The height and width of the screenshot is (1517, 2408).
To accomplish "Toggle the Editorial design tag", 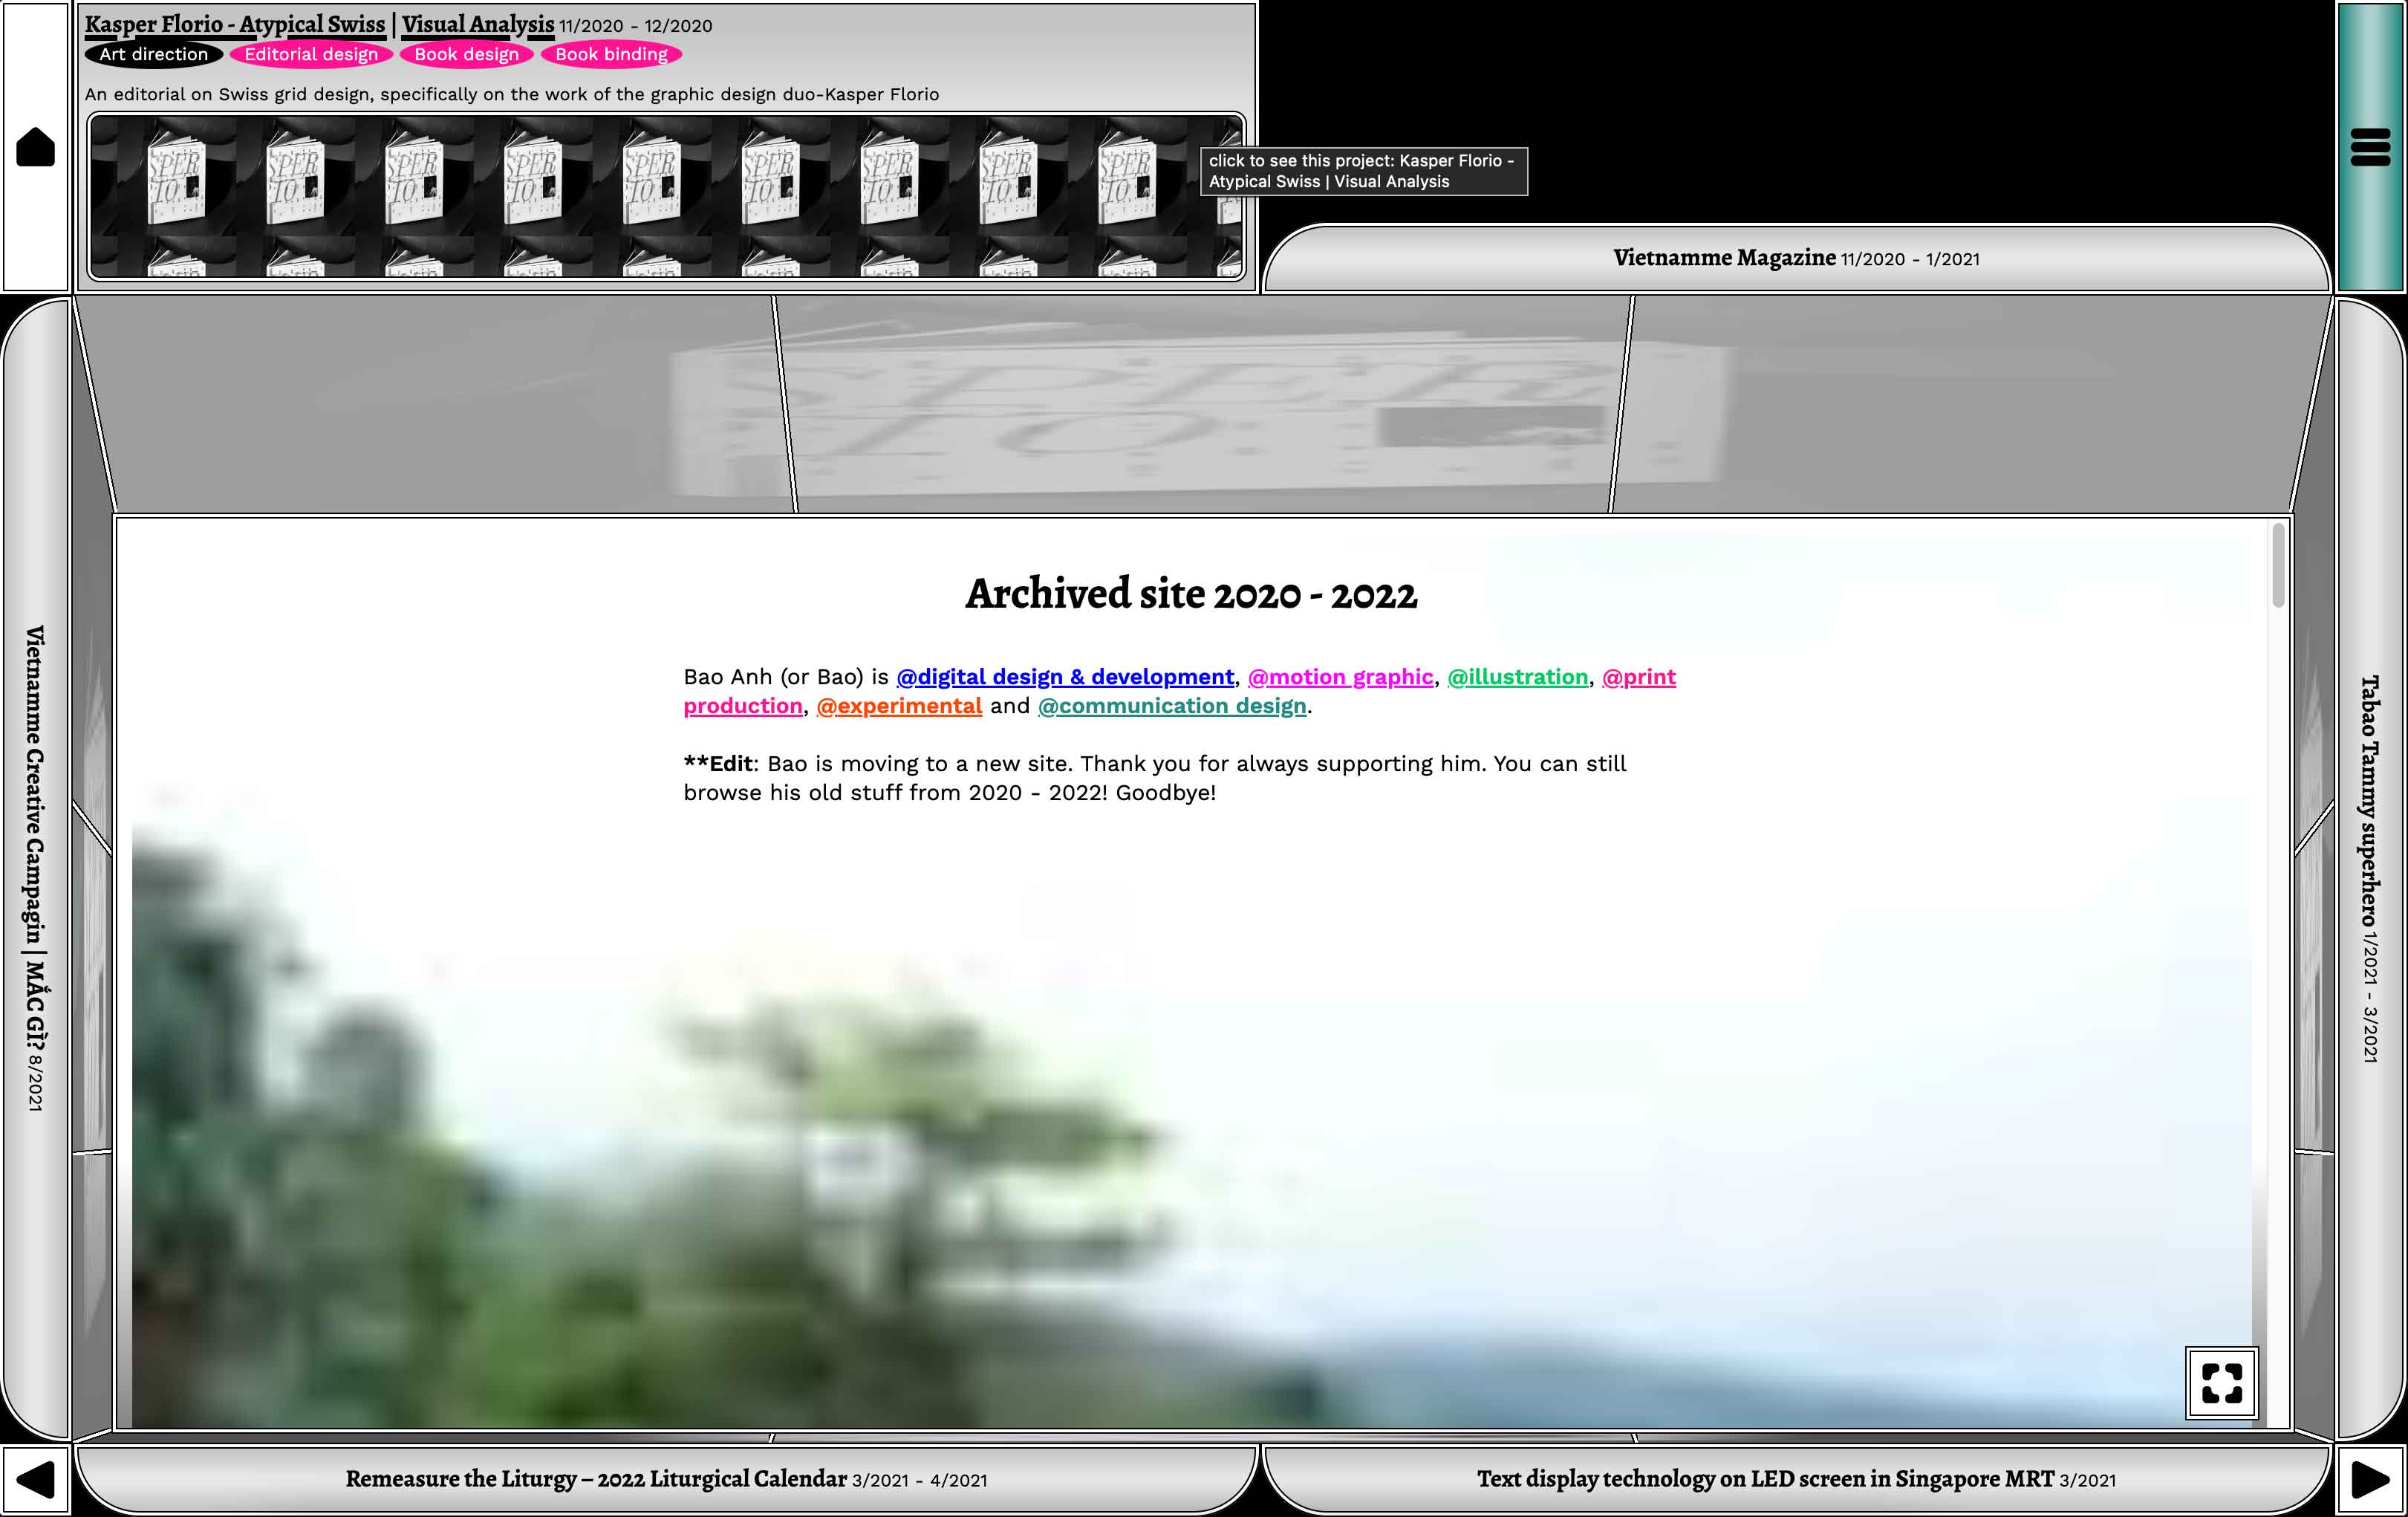I will (311, 55).
